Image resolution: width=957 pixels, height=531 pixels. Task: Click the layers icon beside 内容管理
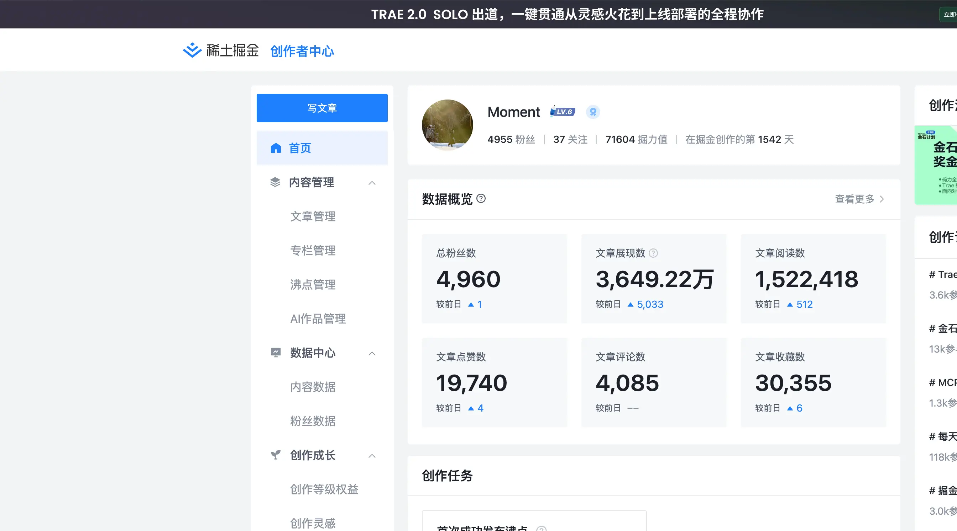(x=275, y=182)
